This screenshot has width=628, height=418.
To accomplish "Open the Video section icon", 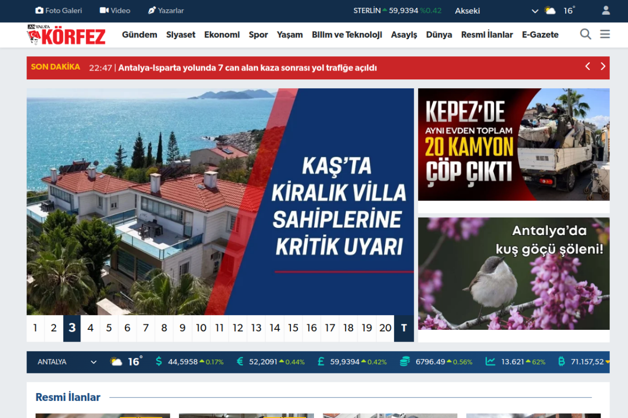I will 104,10.
